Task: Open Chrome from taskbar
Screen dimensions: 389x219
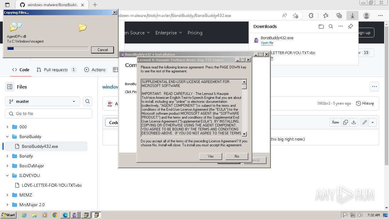Action: click(55, 215)
